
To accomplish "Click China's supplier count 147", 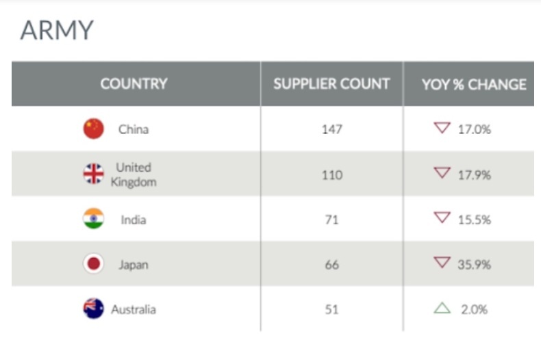I will pos(332,129).
